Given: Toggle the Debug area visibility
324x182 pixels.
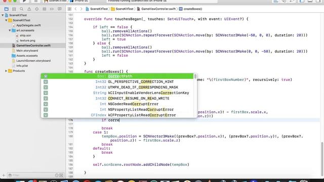Looking at the screenshot, I should 310,1.
